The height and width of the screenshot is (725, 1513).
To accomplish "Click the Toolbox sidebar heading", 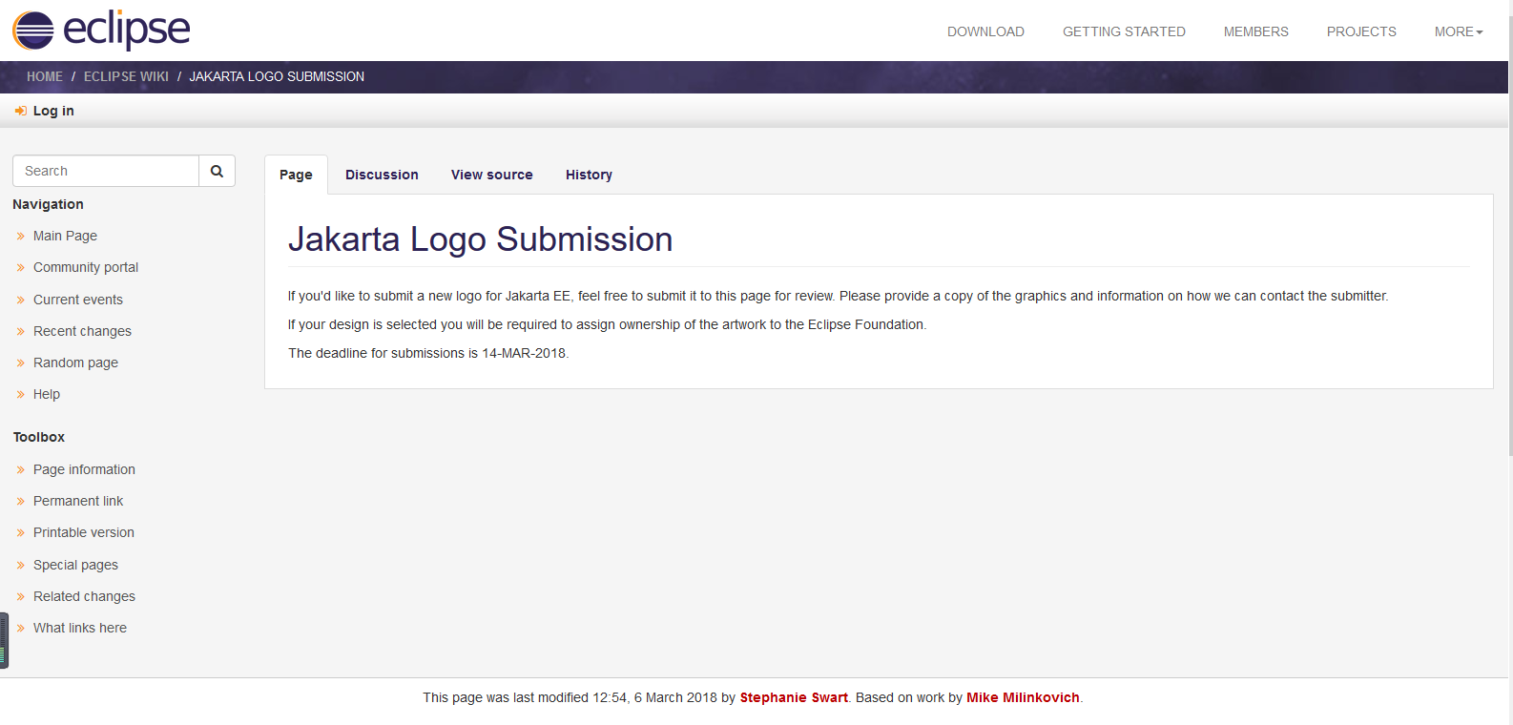I will 39,437.
